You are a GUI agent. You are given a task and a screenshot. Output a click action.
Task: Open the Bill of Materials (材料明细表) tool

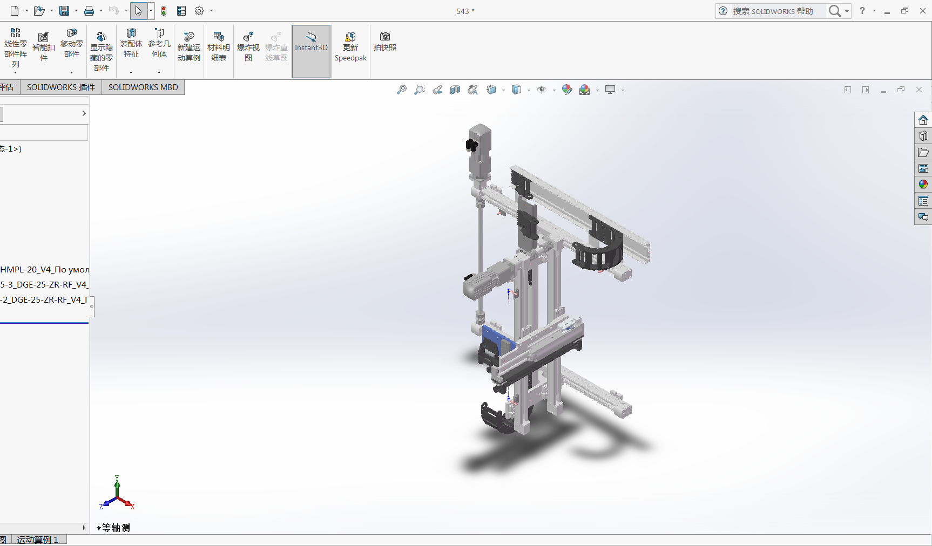218,47
